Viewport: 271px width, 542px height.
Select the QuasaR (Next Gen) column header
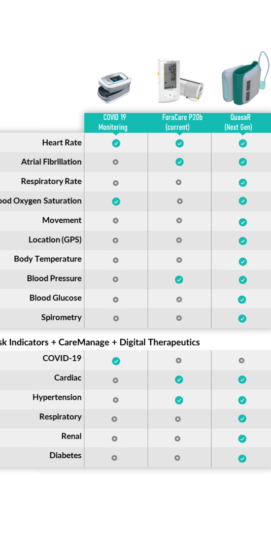coord(241,122)
